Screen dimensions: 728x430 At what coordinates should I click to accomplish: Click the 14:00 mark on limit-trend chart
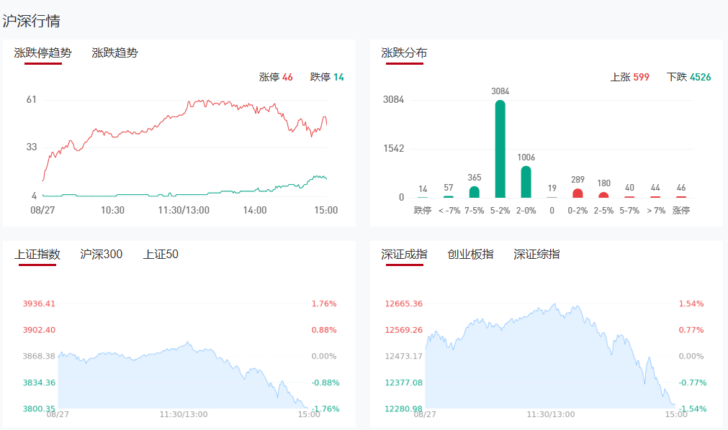tap(255, 210)
